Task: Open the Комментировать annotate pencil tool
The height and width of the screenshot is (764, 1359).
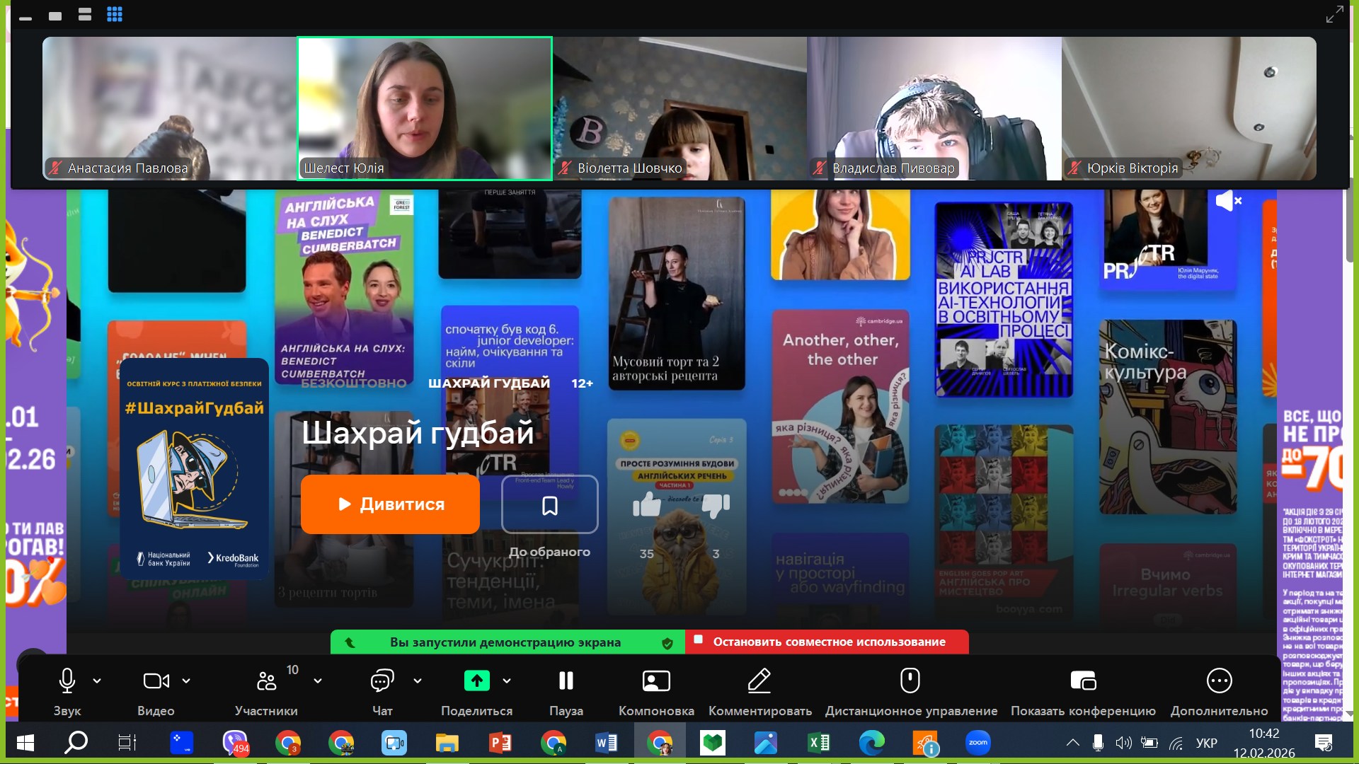Action: coord(759,681)
